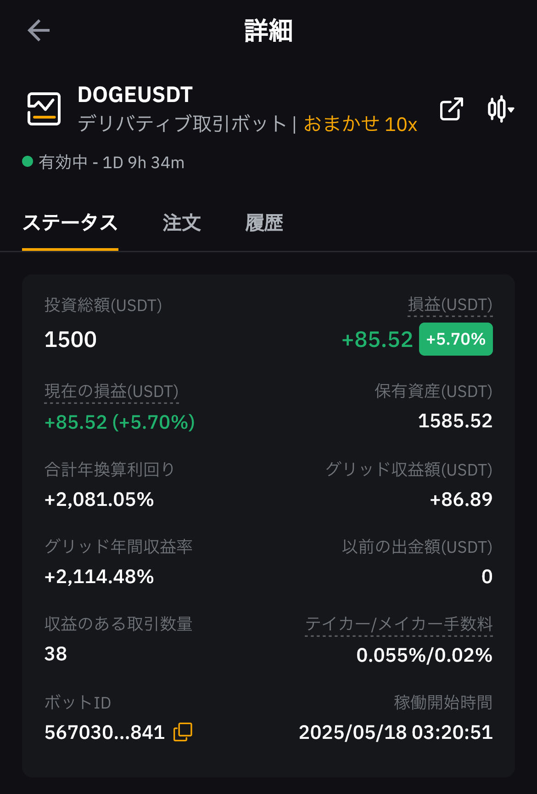Tap the green active status dot
Viewport: 537px width, 794px height.
pyautogui.click(x=28, y=162)
